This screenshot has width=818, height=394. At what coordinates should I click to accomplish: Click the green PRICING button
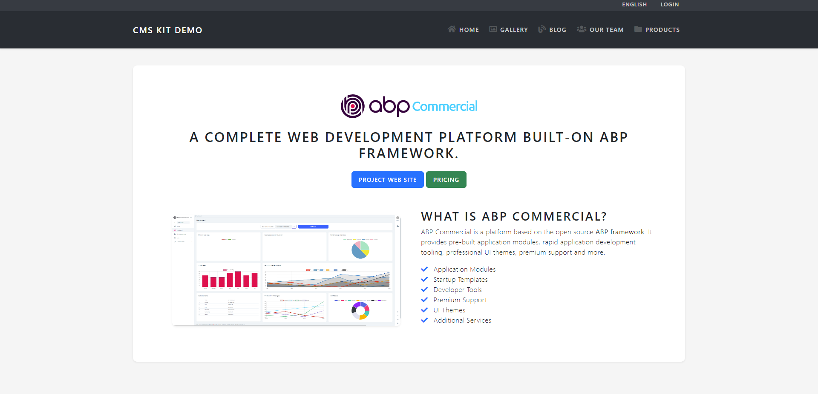(446, 179)
